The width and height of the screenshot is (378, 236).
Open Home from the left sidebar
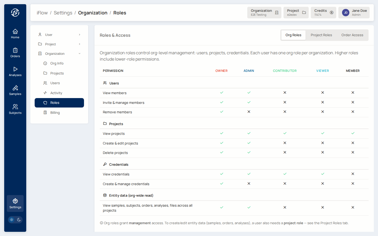[15, 34]
